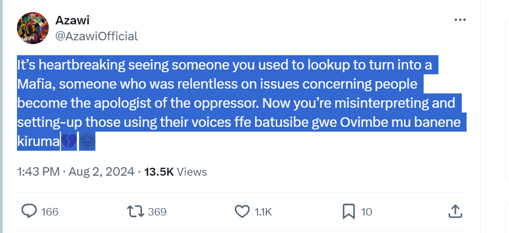The width and height of the screenshot is (509, 233).
Task: Click the sad face emoji ending the tweet
Action: click(x=86, y=142)
